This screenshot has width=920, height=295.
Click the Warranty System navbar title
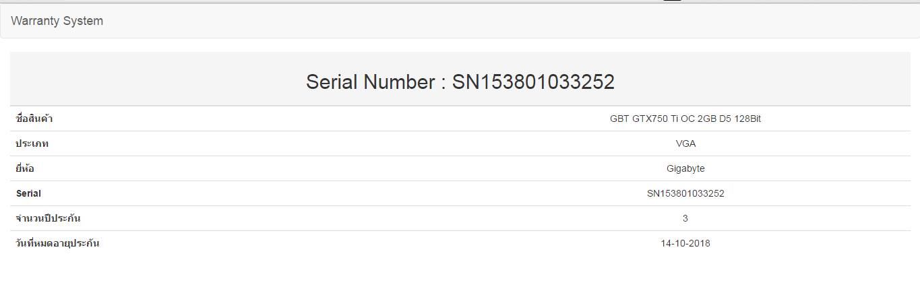point(57,21)
